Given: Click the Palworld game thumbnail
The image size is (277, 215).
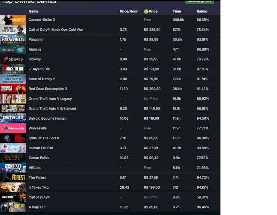Looking at the screenshot, I should (13, 40).
